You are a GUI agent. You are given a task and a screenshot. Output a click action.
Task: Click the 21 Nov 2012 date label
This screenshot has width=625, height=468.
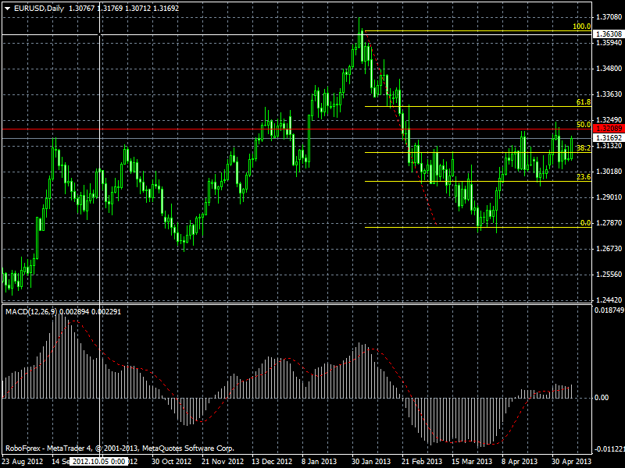coord(222,462)
